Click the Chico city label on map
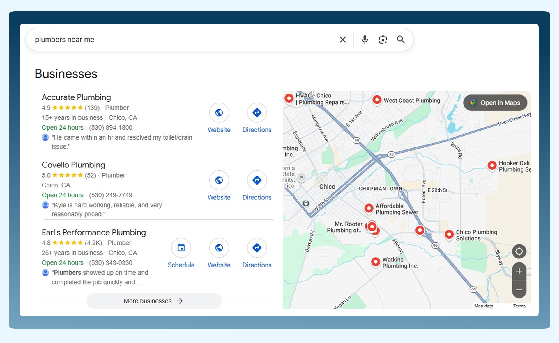The image size is (559, 343). point(327,187)
